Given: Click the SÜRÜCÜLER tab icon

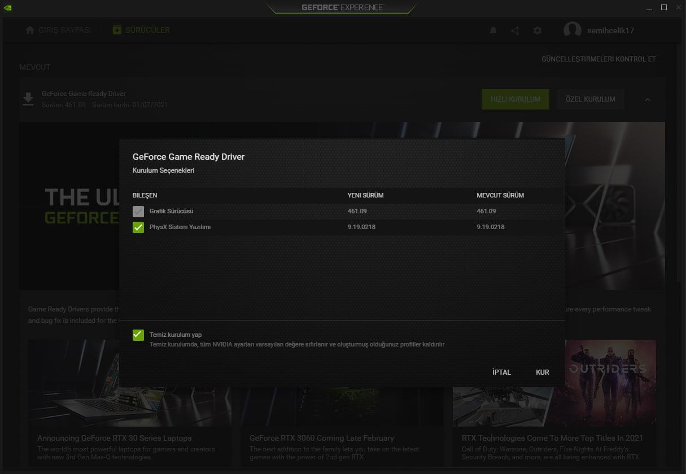Looking at the screenshot, I should (117, 30).
